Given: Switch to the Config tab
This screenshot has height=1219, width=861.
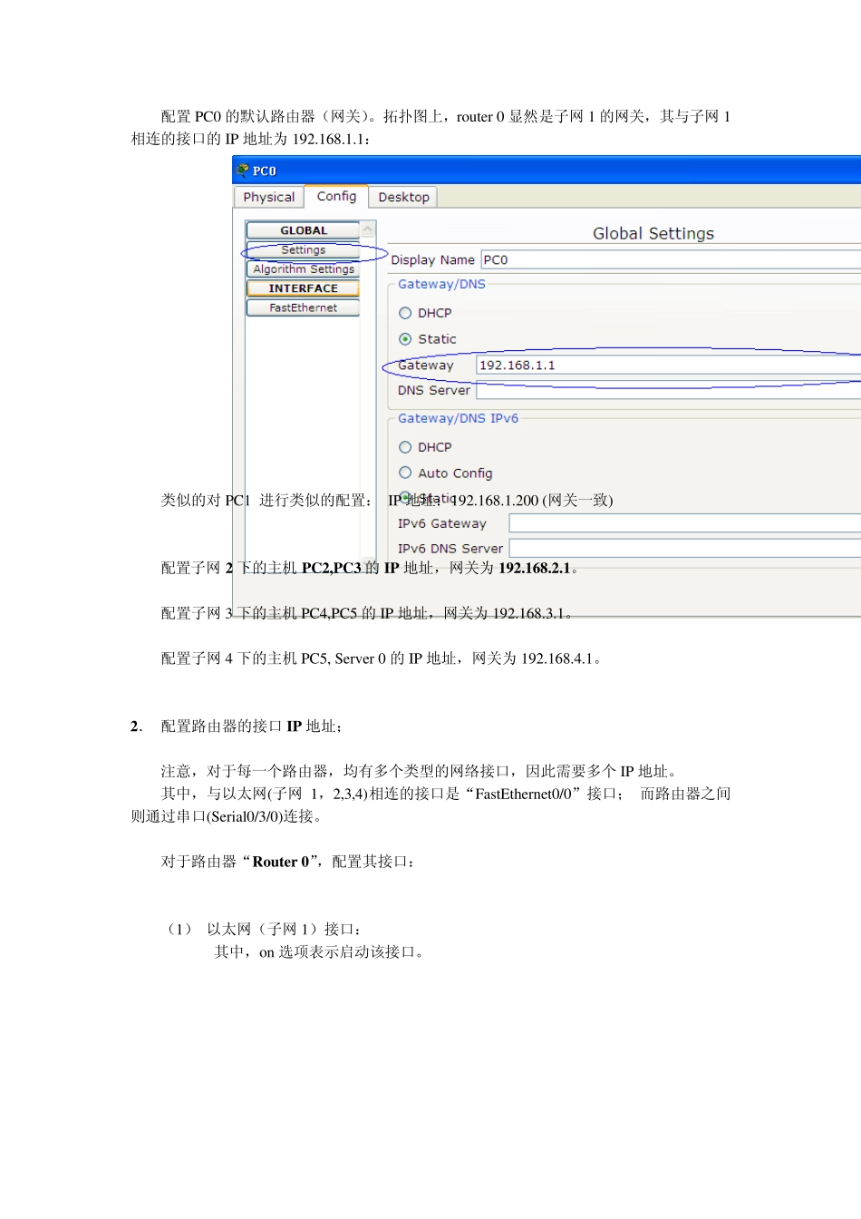Looking at the screenshot, I should click(336, 196).
